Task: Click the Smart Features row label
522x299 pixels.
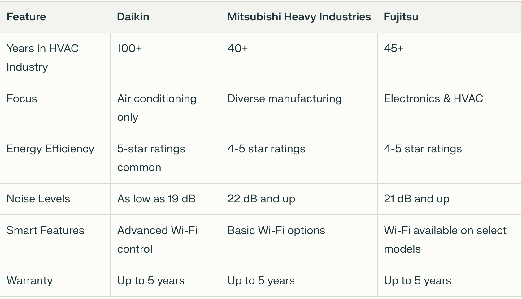Action: (x=45, y=230)
